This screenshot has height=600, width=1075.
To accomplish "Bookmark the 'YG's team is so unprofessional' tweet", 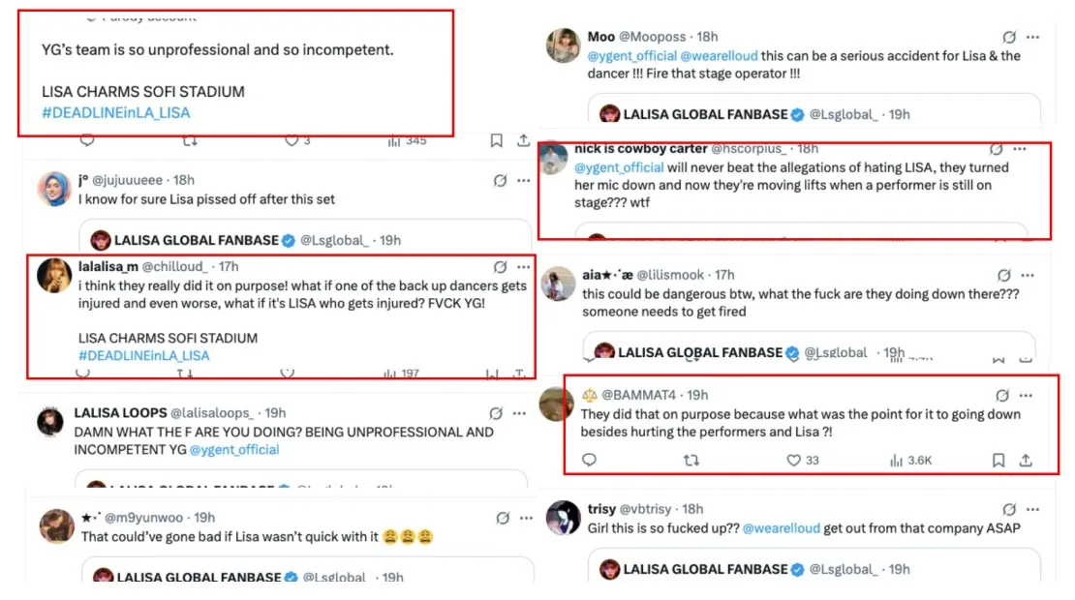I will click(496, 141).
